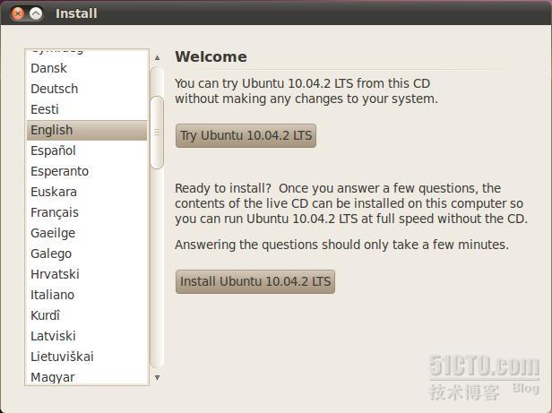
Task: Select the highlighted English language entry
Action: click(87, 130)
